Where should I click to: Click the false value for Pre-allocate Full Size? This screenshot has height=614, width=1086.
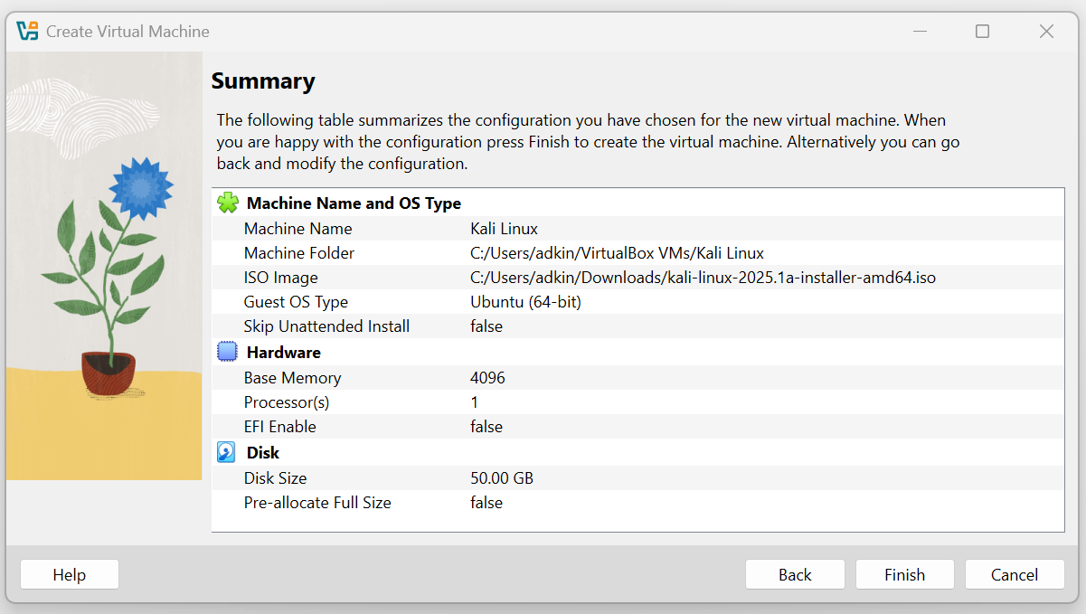486,503
